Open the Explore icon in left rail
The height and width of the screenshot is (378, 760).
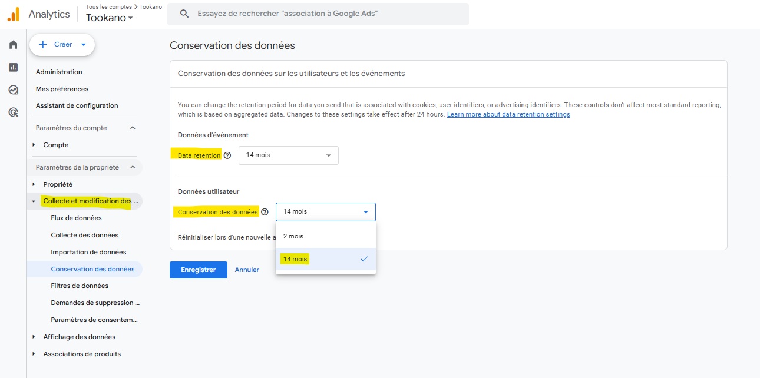tap(13, 89)
